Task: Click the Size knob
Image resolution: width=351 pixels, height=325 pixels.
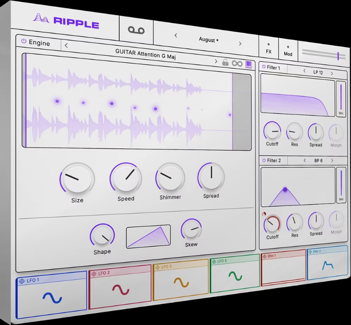Action: (77, 179)
